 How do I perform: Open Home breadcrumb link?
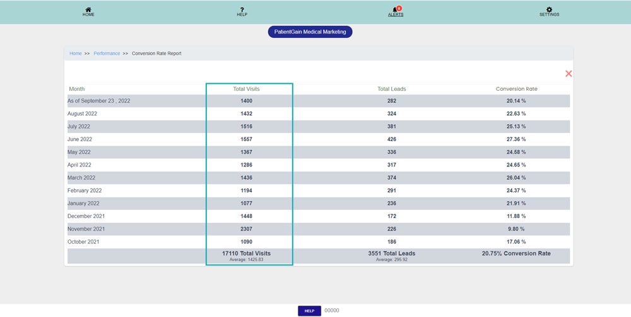[x=75, y=54]
